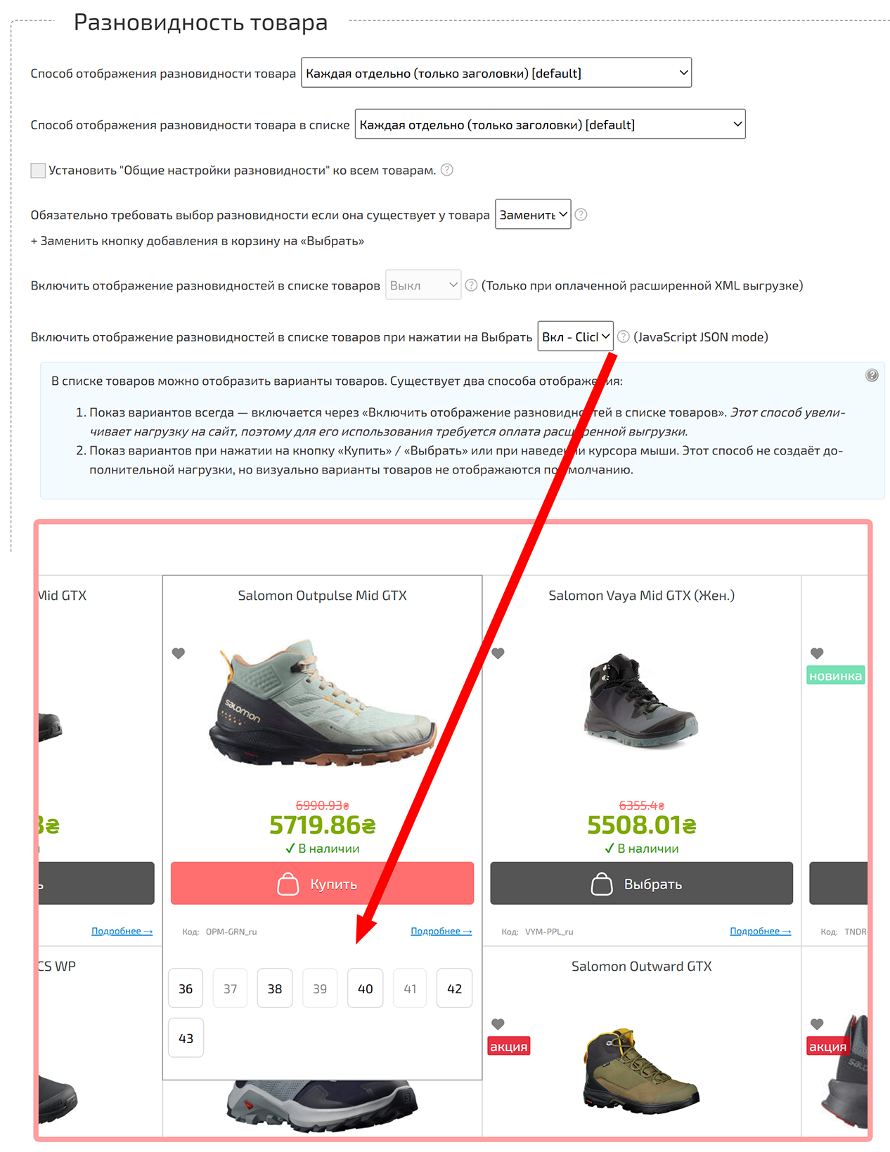
Task: Open the "Заменить" dropdown
Action: pos(533,214)
